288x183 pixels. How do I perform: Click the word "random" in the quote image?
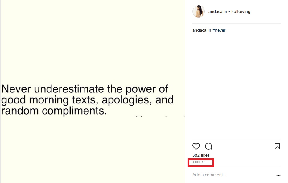click(20, 111)
